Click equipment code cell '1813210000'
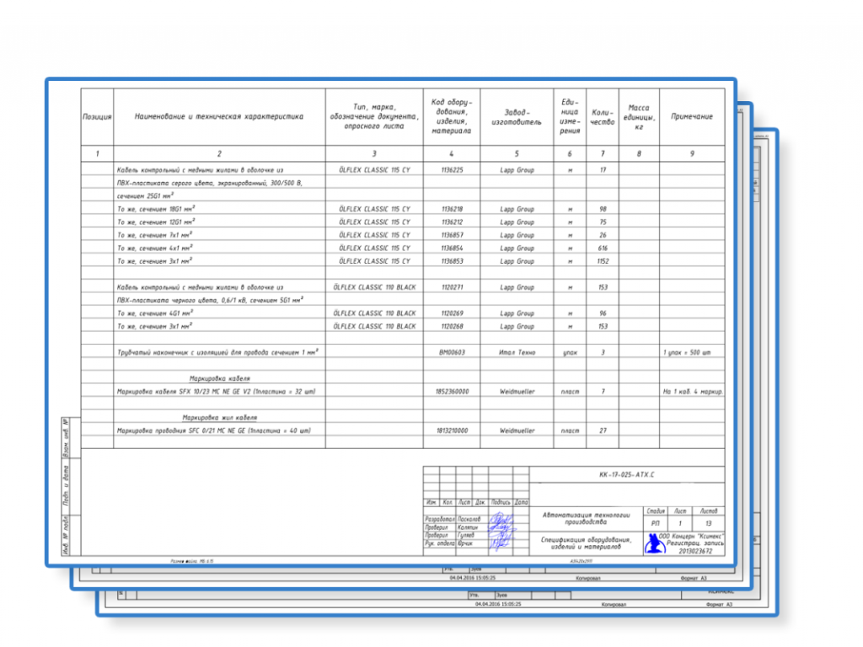The width and height of the screenshot is (863, 647). pyautogui.click(x=452, y=430)
